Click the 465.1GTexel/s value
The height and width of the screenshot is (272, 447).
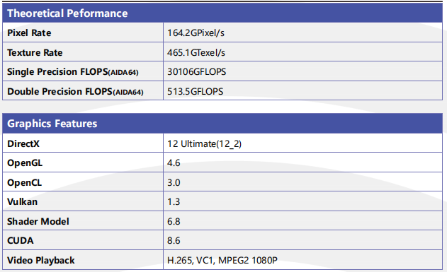pos(196,52)
